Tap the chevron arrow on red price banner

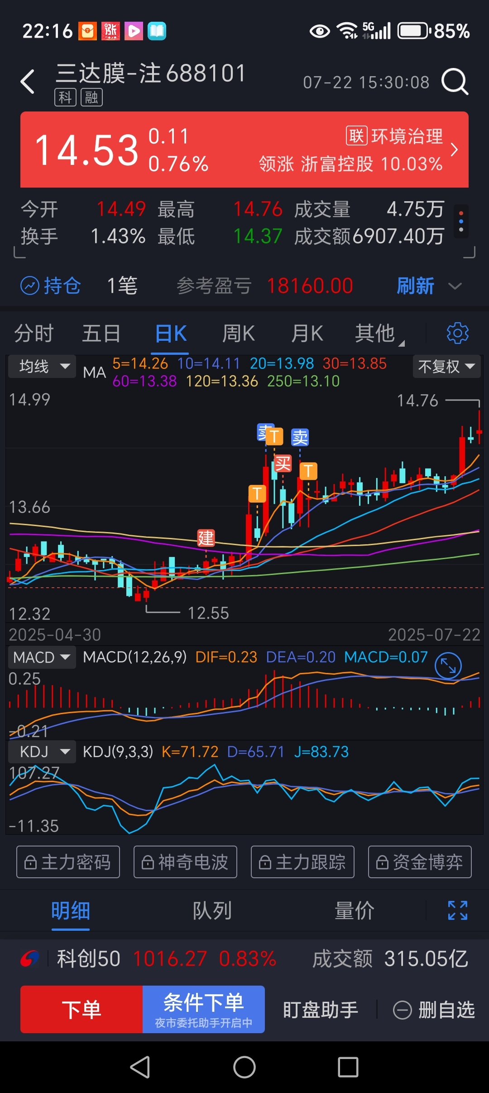click(455, 150)
